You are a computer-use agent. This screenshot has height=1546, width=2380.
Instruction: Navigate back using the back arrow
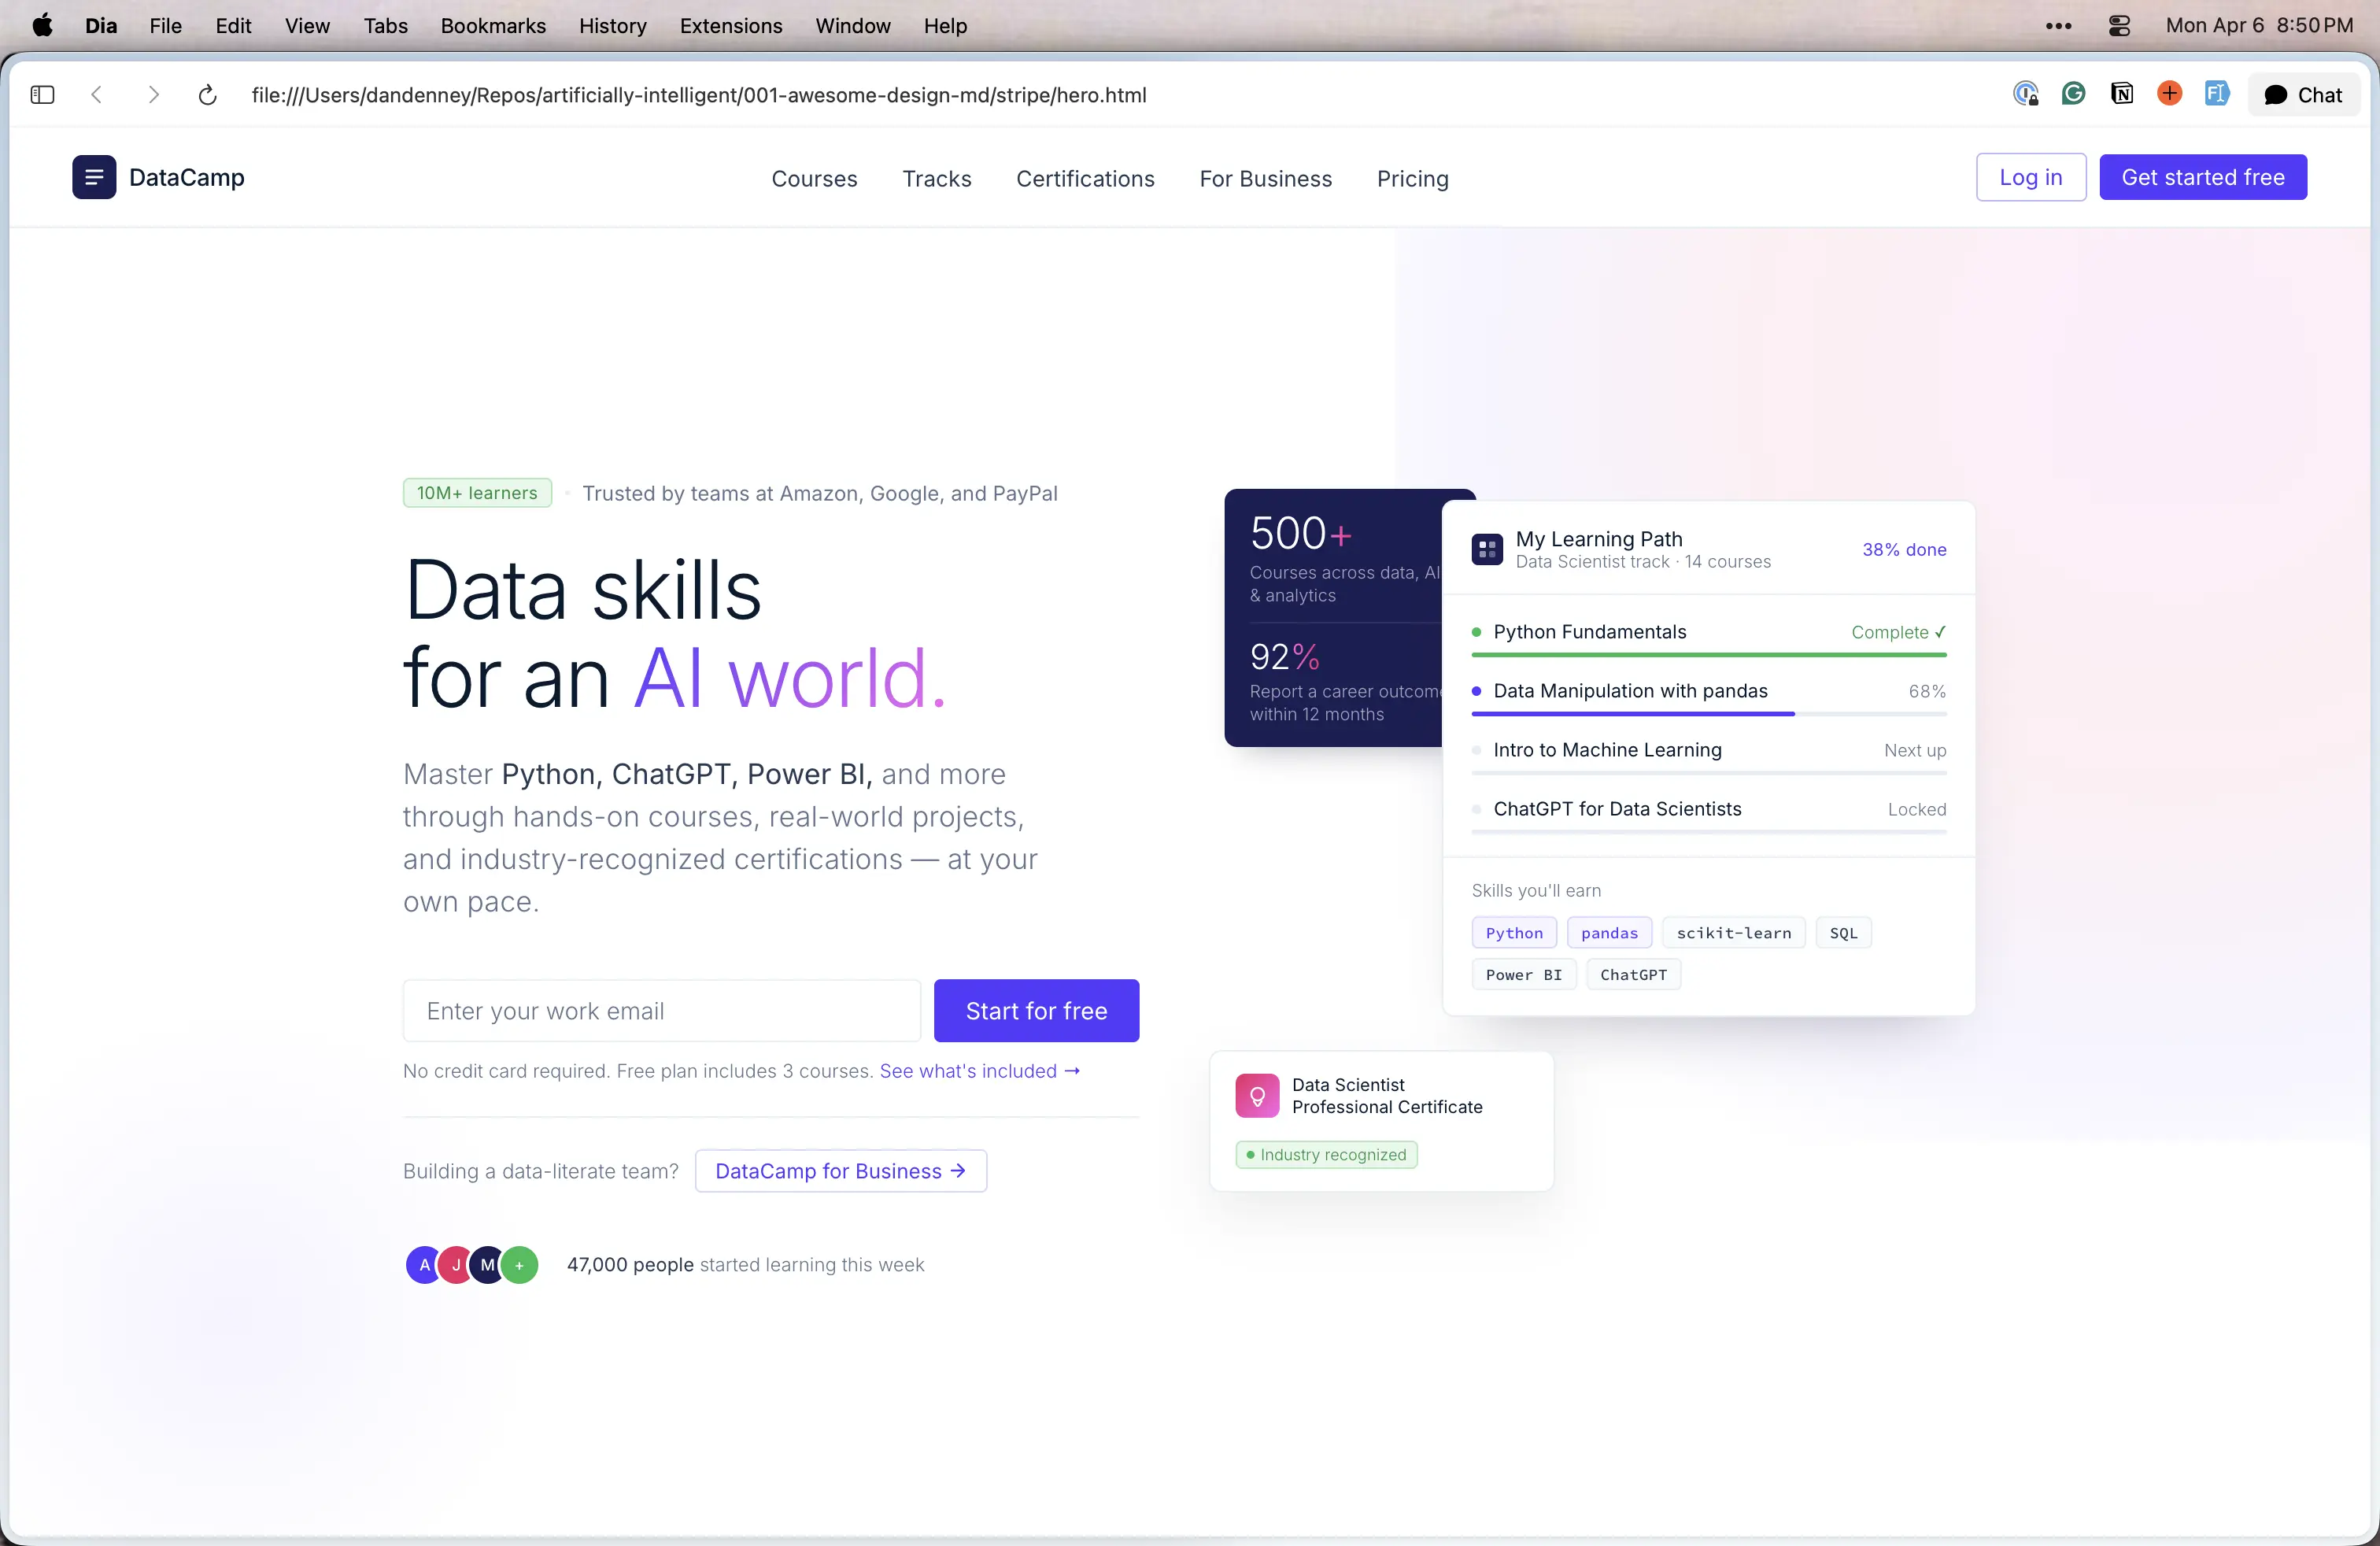tap(96, 94)
